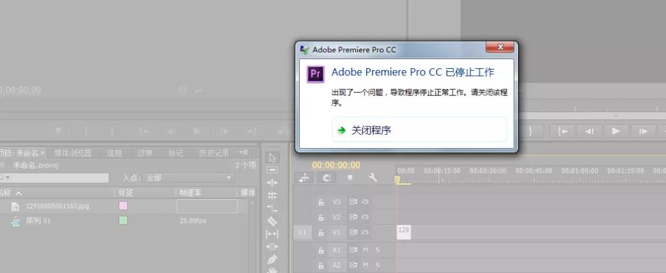Click Play in the Source monitor
The image size is (666, 273).
197,131
